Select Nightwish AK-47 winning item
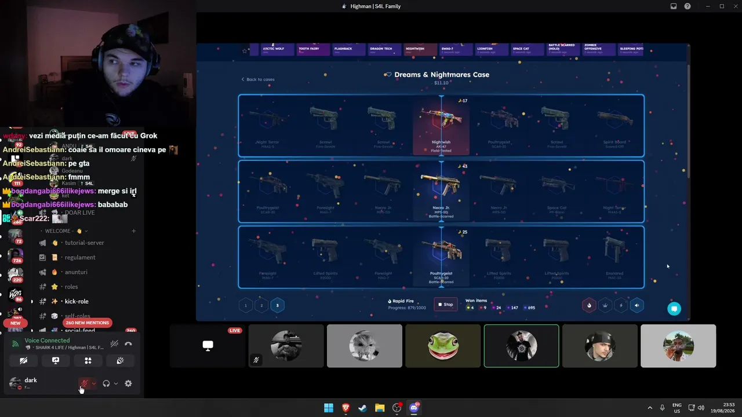 (x=441, y=126)
